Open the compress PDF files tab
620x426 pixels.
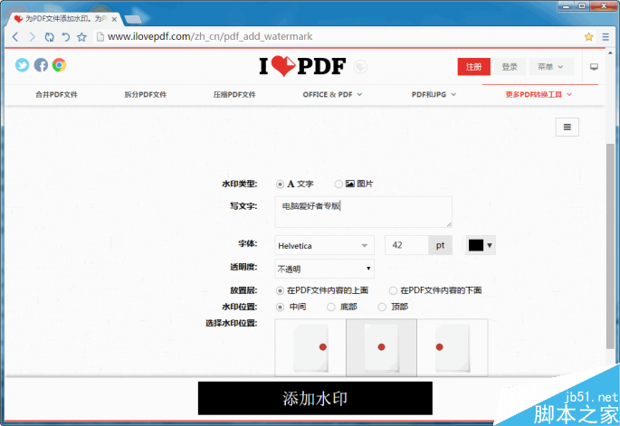click(x=234, y=94)
